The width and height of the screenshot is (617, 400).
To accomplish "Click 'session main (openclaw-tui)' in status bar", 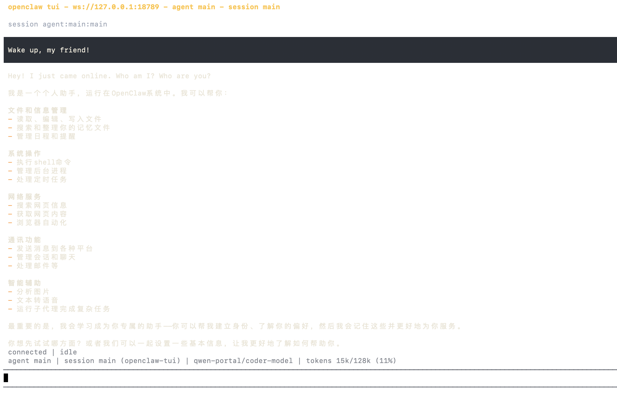I will coord(122,361).
